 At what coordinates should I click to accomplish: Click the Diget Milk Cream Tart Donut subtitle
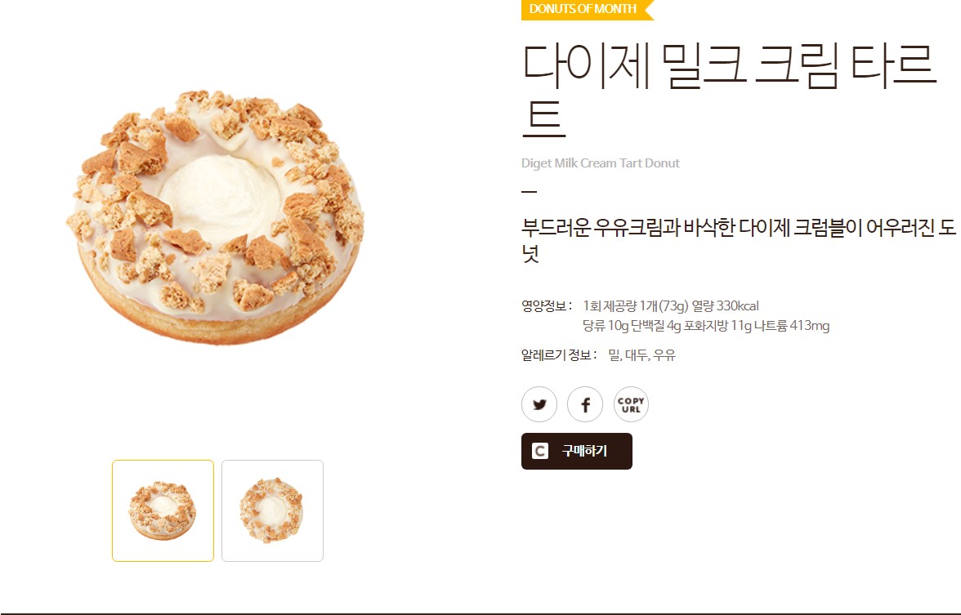(601, 163)
